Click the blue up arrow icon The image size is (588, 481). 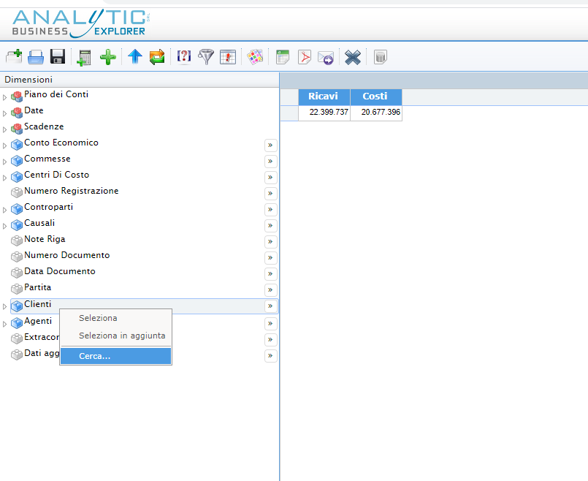[134, 57]
